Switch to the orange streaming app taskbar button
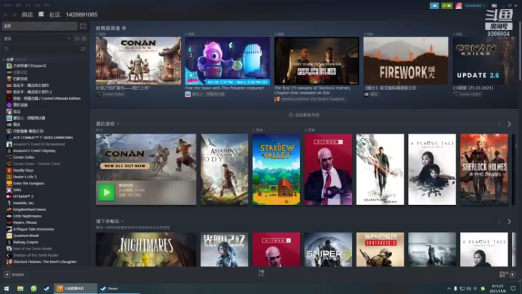Screen dimensions: 522x294 point(76,288)
